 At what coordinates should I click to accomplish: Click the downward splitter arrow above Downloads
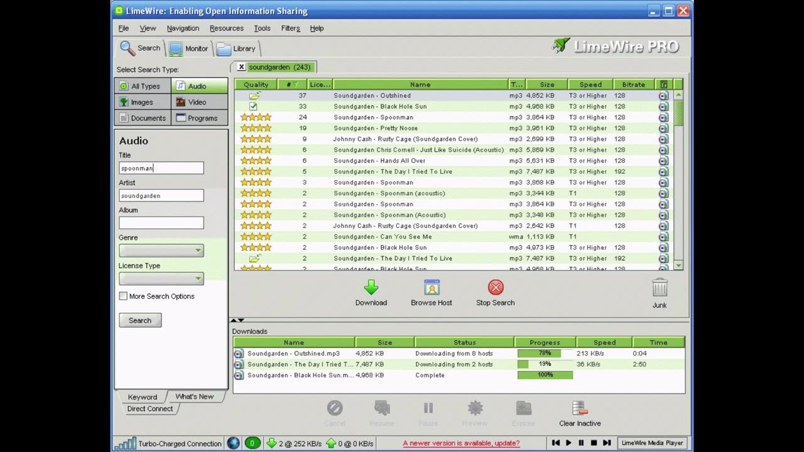(x=241, y=321)
